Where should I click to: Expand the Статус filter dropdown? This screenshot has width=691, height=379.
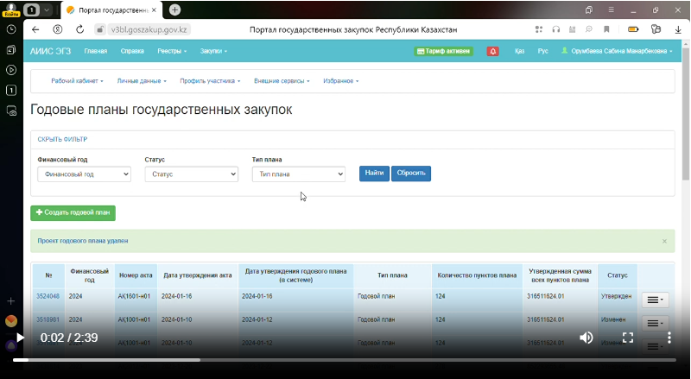tap(191, 174)
